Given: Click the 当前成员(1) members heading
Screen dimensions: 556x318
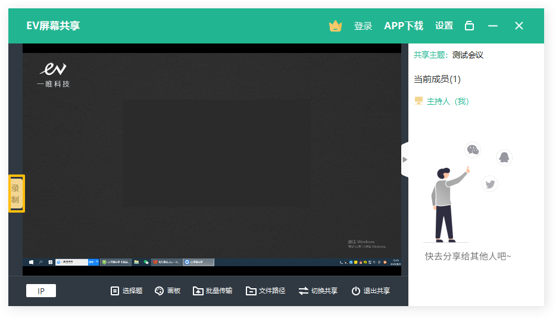Looking at the screenshot, I should tap(437, 79).
